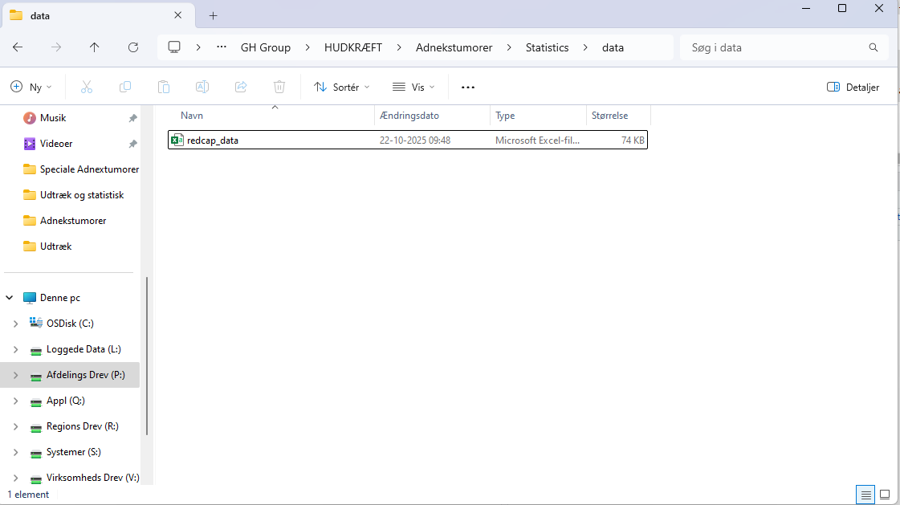Viewport: 900px width, 505px height.
Task: Click the Copy icon in toolbar
Action: click(x=125, y=87)
